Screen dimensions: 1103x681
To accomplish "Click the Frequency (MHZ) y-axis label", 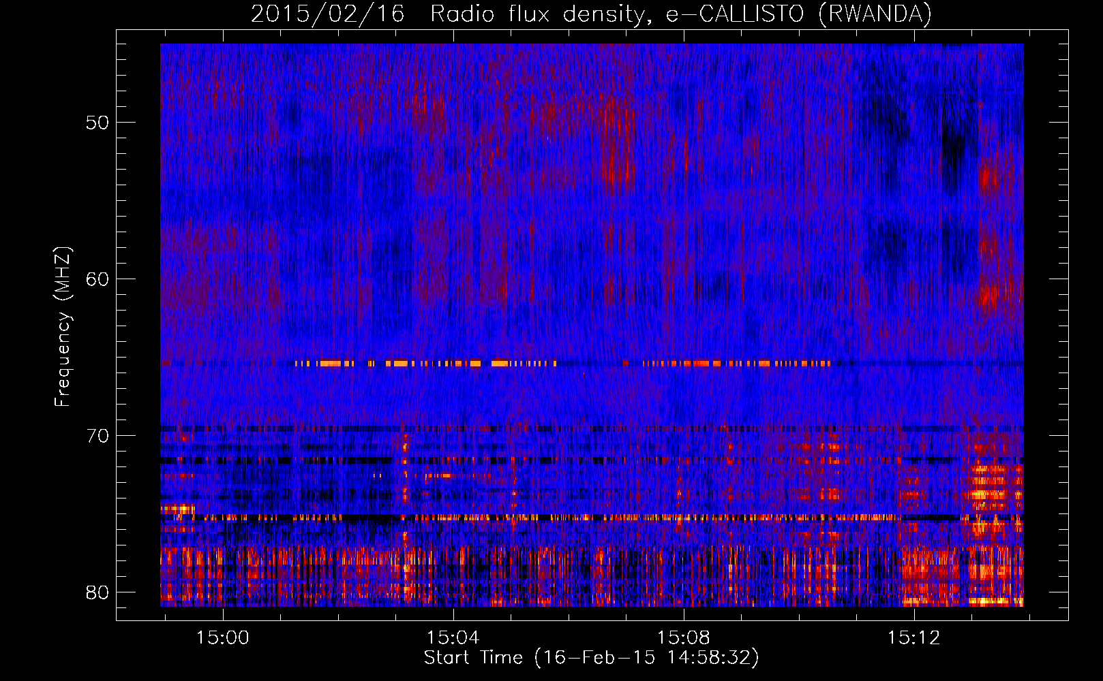I will pos(63,327).
